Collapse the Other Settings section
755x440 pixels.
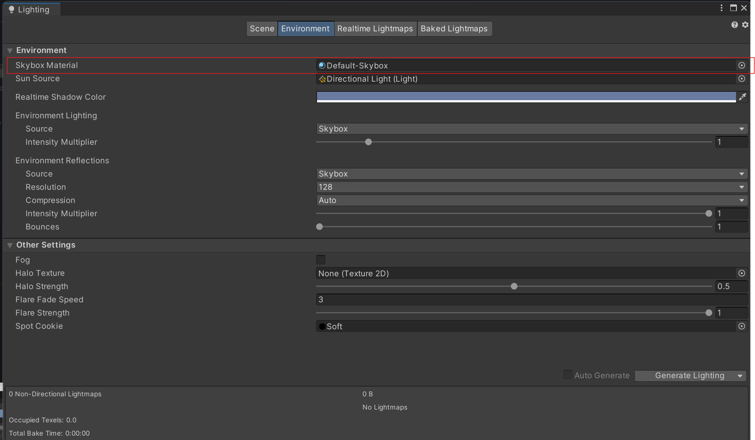[x=10, y=245]
